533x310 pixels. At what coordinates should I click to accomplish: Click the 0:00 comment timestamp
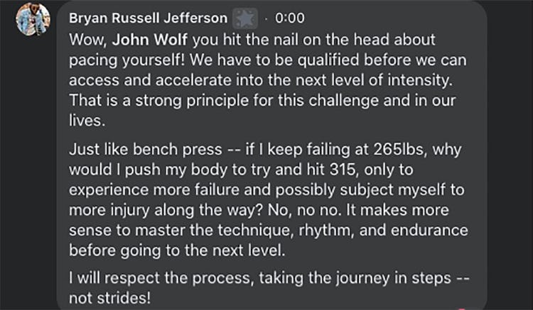[289, 18]
